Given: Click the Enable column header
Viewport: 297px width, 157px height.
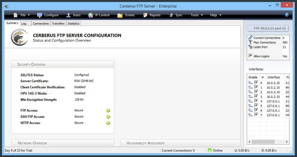Looking at the screenshot, I should [253, 77].
